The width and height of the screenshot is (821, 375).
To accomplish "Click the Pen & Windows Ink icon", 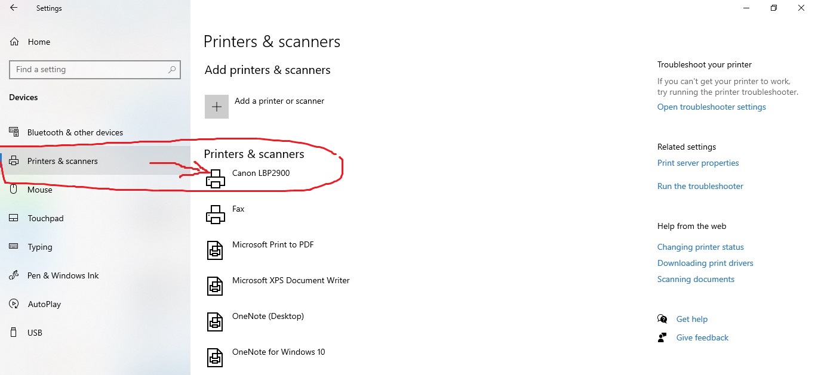I will [14, 275].
